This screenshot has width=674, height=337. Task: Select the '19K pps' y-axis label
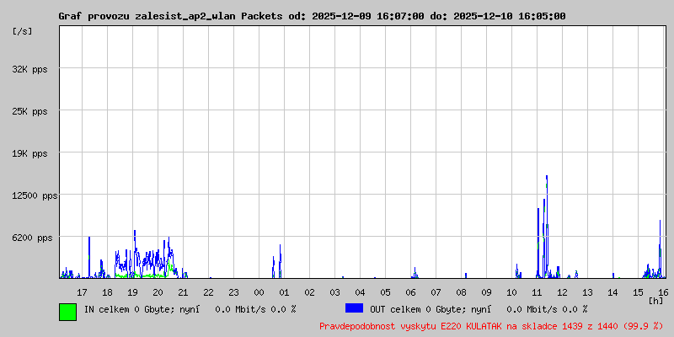point(29,153)
